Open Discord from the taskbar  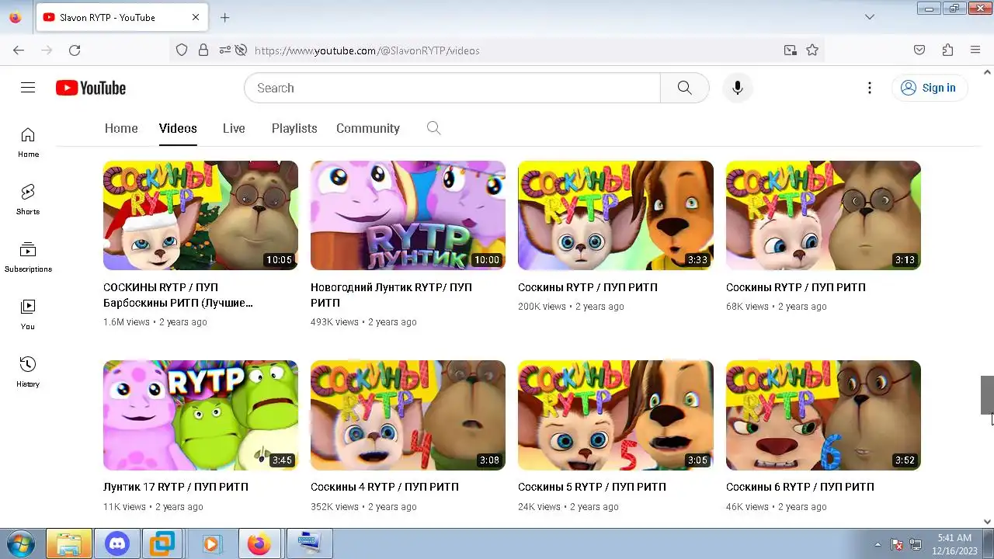coord(118,544)
